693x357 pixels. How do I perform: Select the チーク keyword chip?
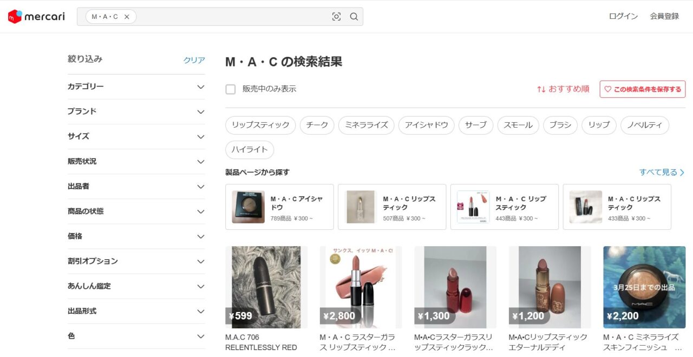[317, 125]
